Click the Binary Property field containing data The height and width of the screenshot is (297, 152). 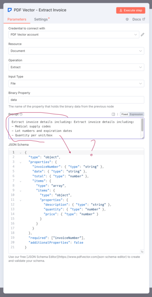click(x=76, y=100)
